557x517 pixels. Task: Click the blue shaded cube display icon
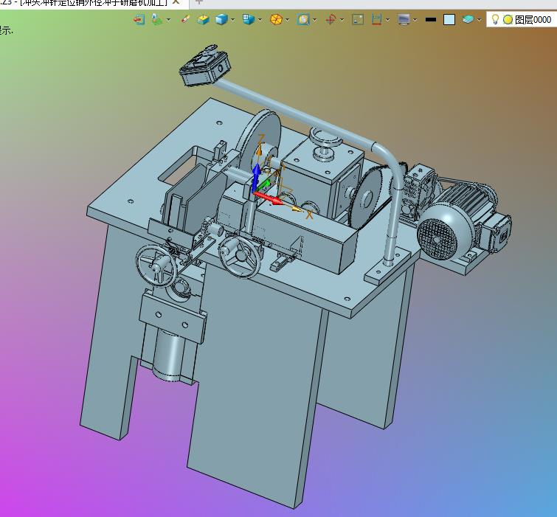pos(221,19)
